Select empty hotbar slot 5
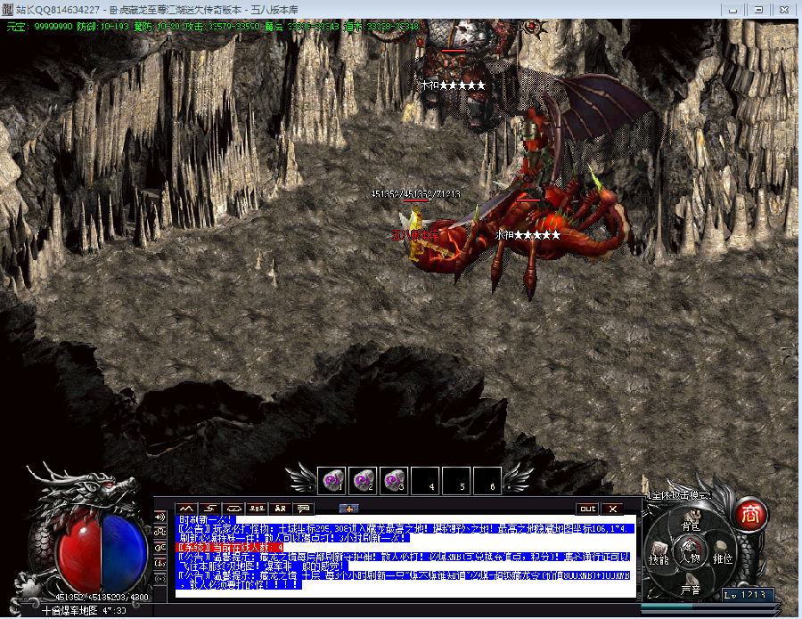The image size is (802, 619). point(456,481)
